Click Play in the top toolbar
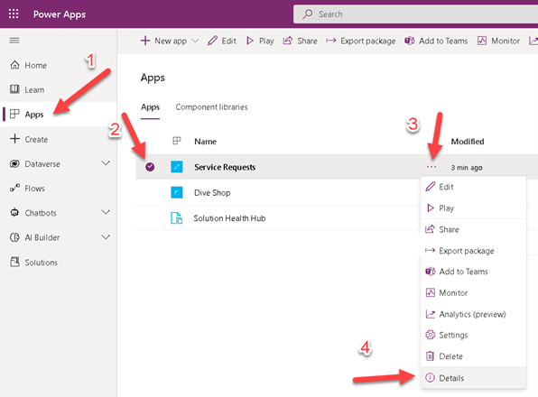The height and width of the screenshot is (397, 538). click(260, 41)
